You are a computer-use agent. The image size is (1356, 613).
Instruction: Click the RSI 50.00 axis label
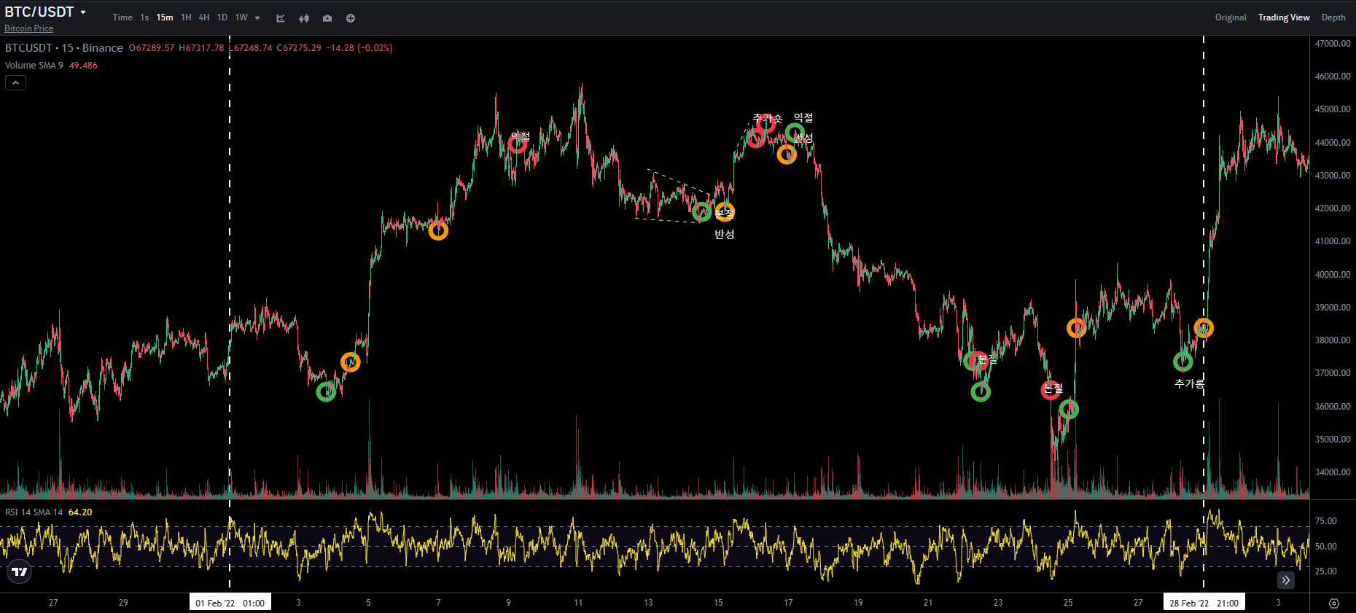(x=1325, y=547)
